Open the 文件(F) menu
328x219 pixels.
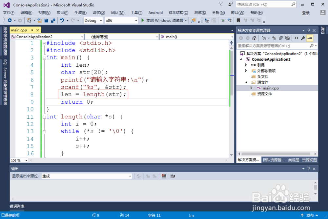tap(9, 13)
